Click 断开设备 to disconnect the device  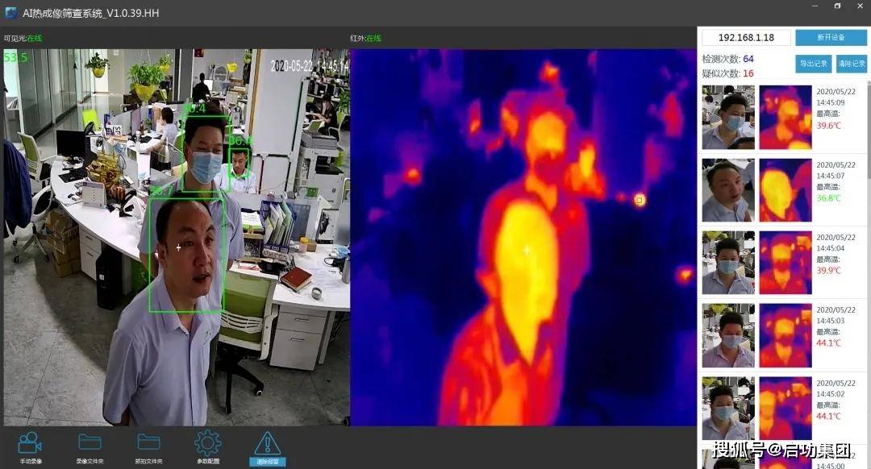click(831, 38)
